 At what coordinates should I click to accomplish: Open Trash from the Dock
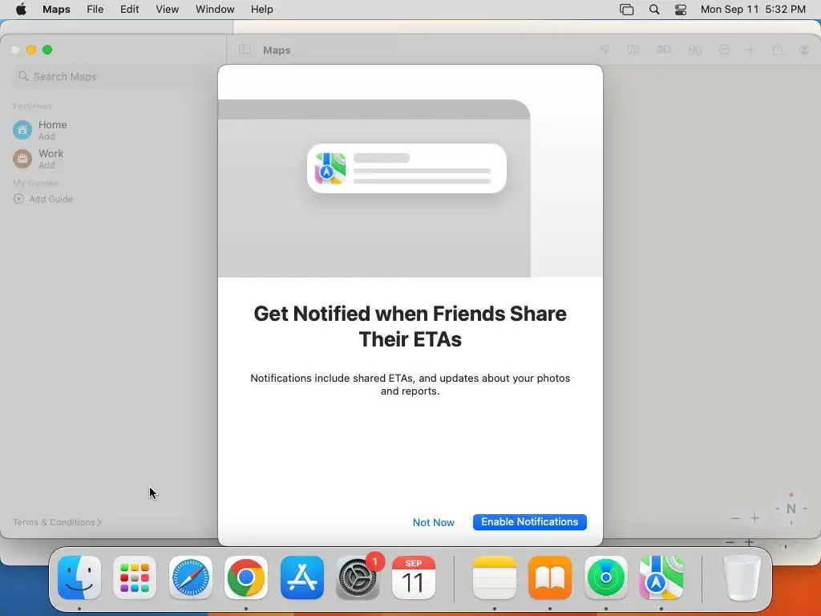click(742, 577)
